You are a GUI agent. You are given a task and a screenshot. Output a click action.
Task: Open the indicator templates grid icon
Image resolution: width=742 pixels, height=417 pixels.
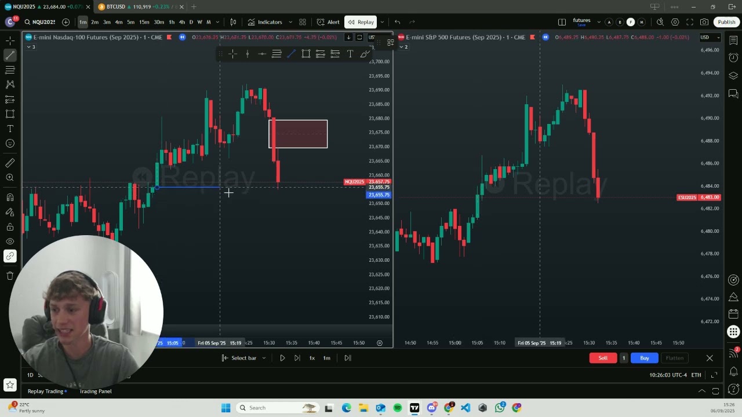point(303,22)
